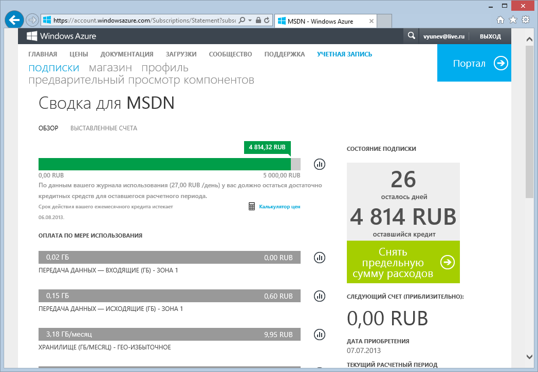
Task: Select the подписки submenu link
Action: pos(53,68)
